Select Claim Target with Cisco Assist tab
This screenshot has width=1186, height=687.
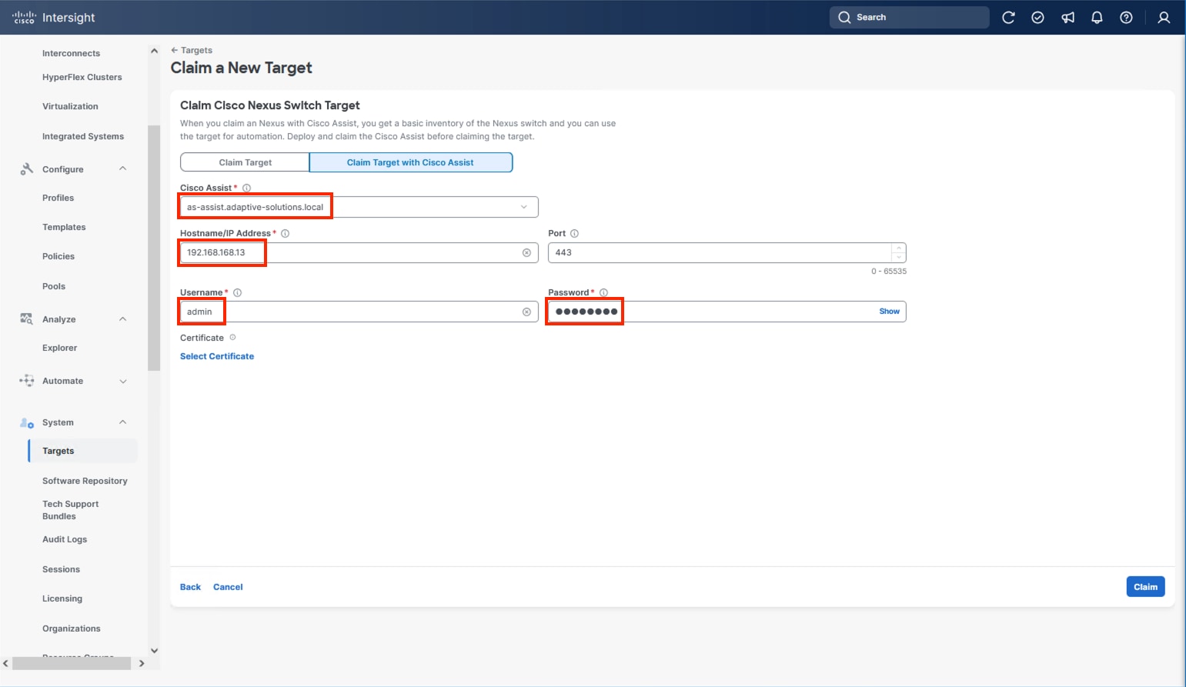[x=410, y=162]
